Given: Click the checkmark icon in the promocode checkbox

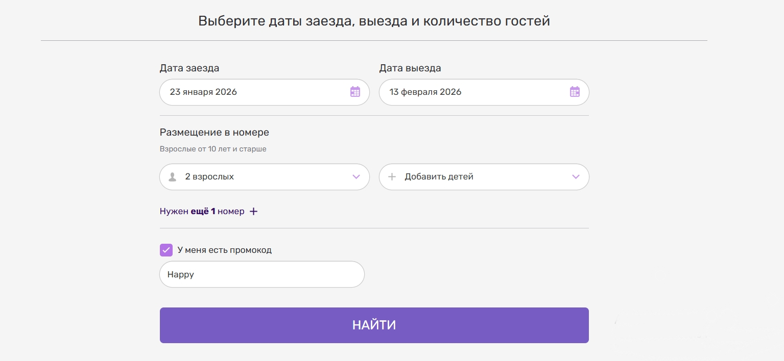Looking at the screenshot, I should click(166, 250).
